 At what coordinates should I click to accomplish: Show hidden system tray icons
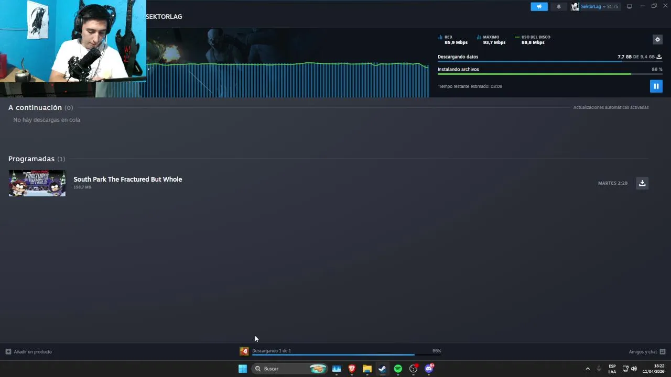tap(588, 369)
